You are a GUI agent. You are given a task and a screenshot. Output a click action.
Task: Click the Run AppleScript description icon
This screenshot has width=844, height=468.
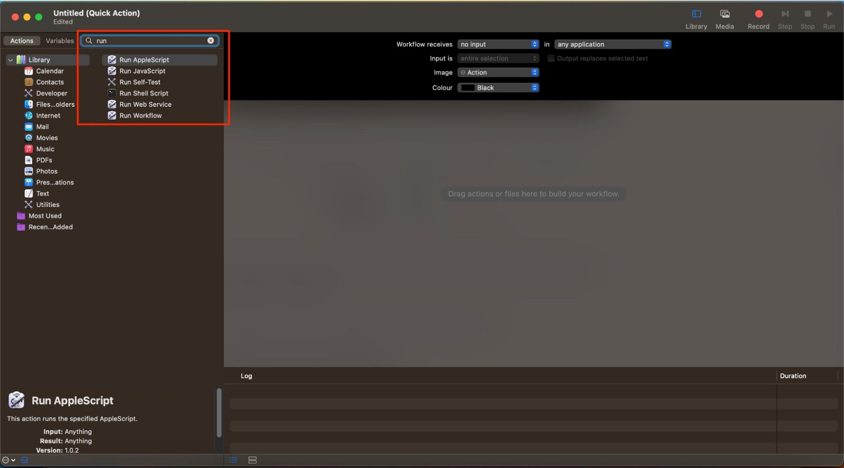point(16,400)
